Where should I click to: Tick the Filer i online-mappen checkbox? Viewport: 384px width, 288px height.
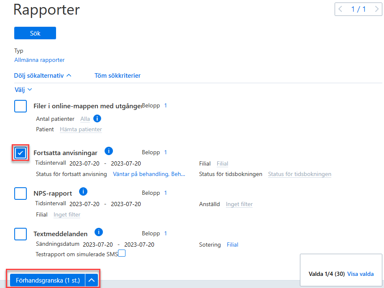click(x=20, y=106)
